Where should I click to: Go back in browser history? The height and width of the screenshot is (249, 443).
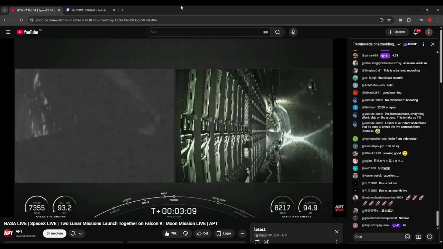(5, 20)
